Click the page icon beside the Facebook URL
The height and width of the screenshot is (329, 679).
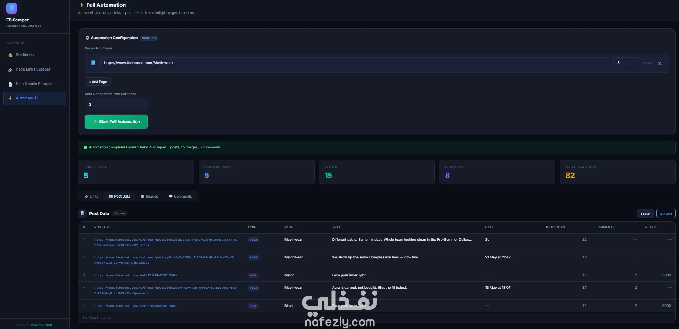click(93, 63)
